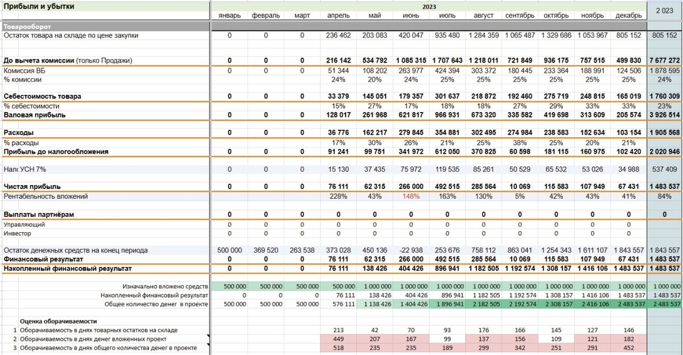The image size is (683, 355).
Task: Select the "декабрь" column header
Action: pos(629,15)
